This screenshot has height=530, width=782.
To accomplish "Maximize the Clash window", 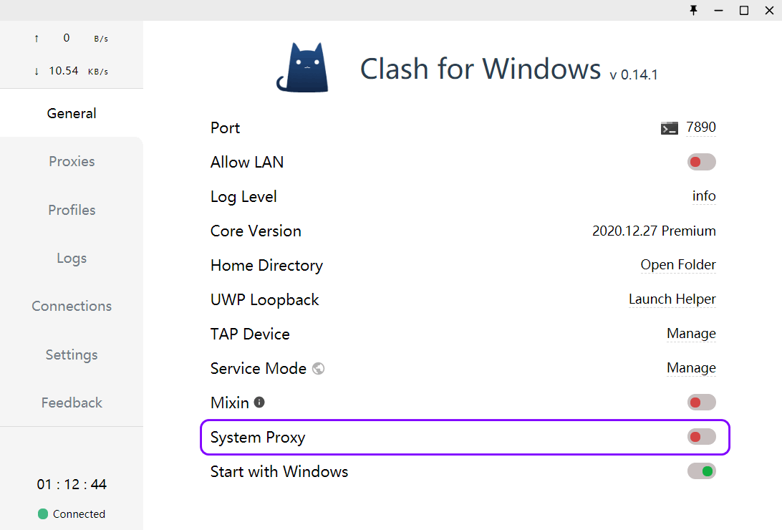I will coord(744,10).
